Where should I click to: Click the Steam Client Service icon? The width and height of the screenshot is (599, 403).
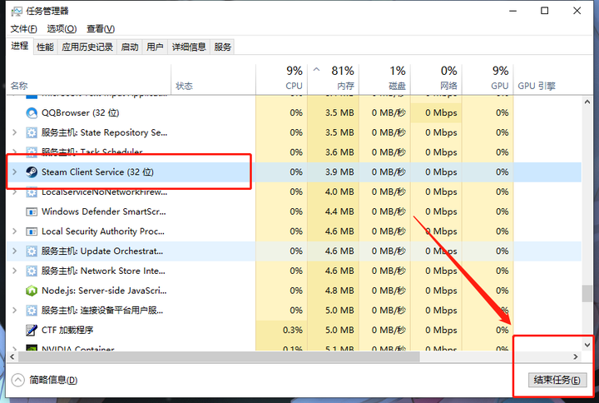pyautogui.click(x=32, y=172)
